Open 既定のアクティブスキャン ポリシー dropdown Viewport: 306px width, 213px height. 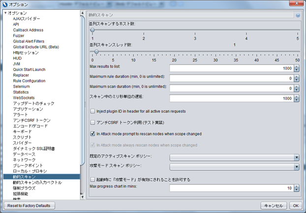coord(234,157)
